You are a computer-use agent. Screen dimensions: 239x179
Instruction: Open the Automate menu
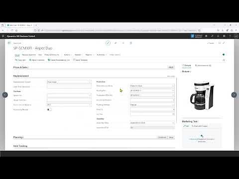[102, 55]
